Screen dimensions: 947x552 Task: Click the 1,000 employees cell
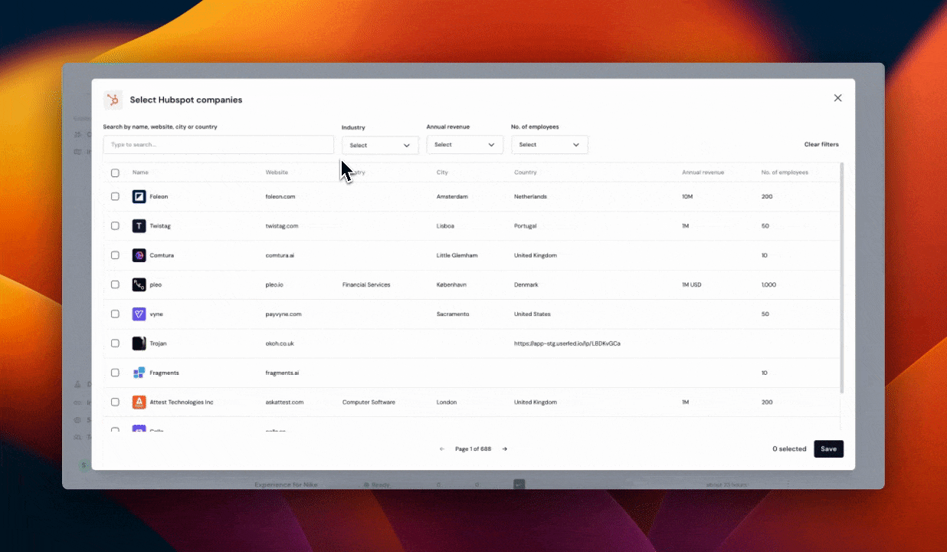pos(768,284)
